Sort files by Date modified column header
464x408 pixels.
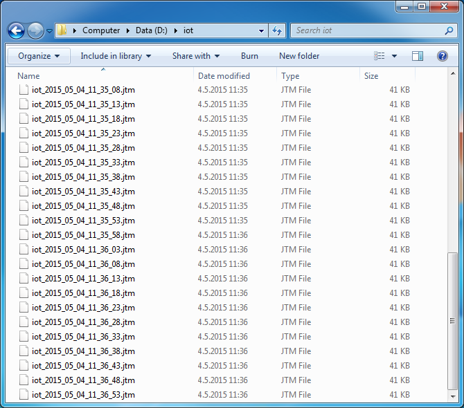(224, 76)
